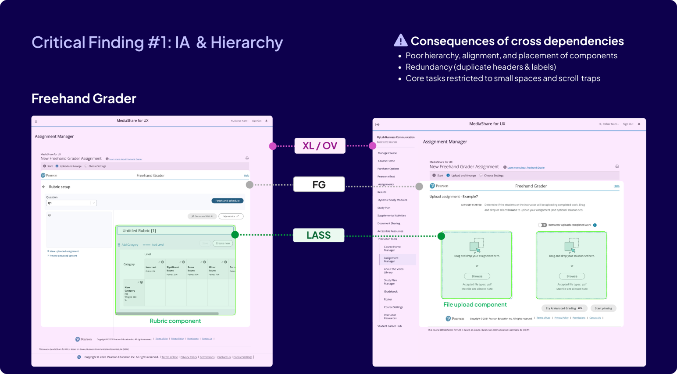Image resolution: width=677 pixels, height=374 pixels.
Task: Click the Add Level link
Action: pyautogui.click(x=158, y=245)
